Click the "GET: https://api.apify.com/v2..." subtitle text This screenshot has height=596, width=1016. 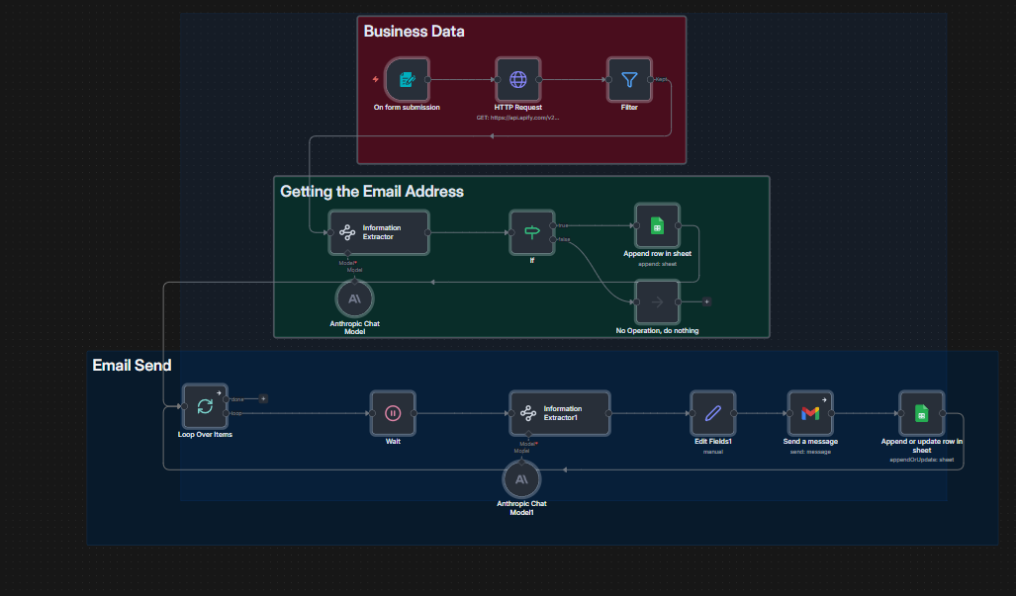[x=517, y=118]
